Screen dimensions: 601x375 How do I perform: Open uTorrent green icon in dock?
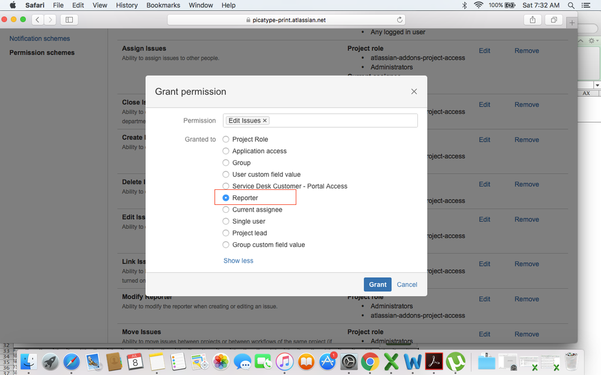[x=455, y=362]
